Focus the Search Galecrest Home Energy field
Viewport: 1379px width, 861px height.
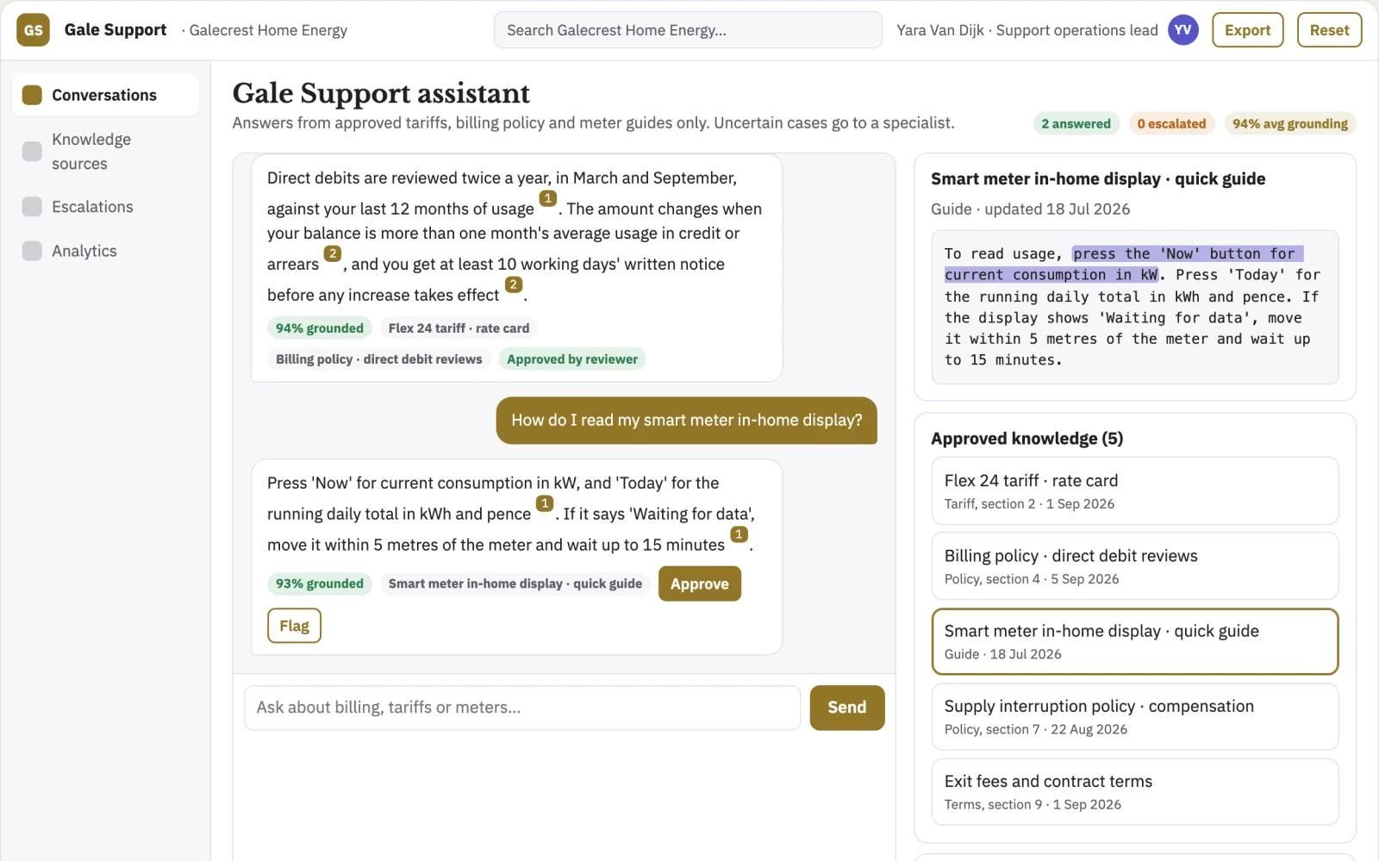tap(688, 30)
